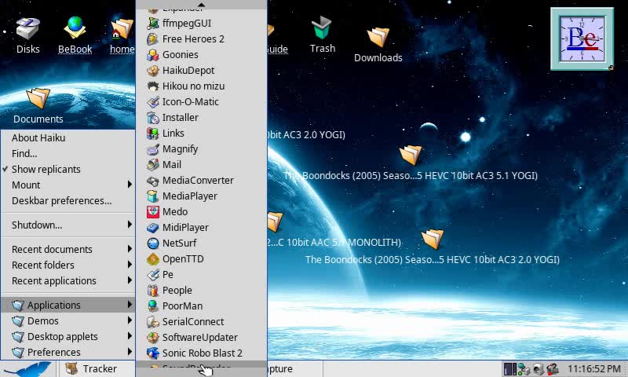Open the network status tray icon
Image resolution: width=628 pixels, height=377 pixels.
coord(524,368)
